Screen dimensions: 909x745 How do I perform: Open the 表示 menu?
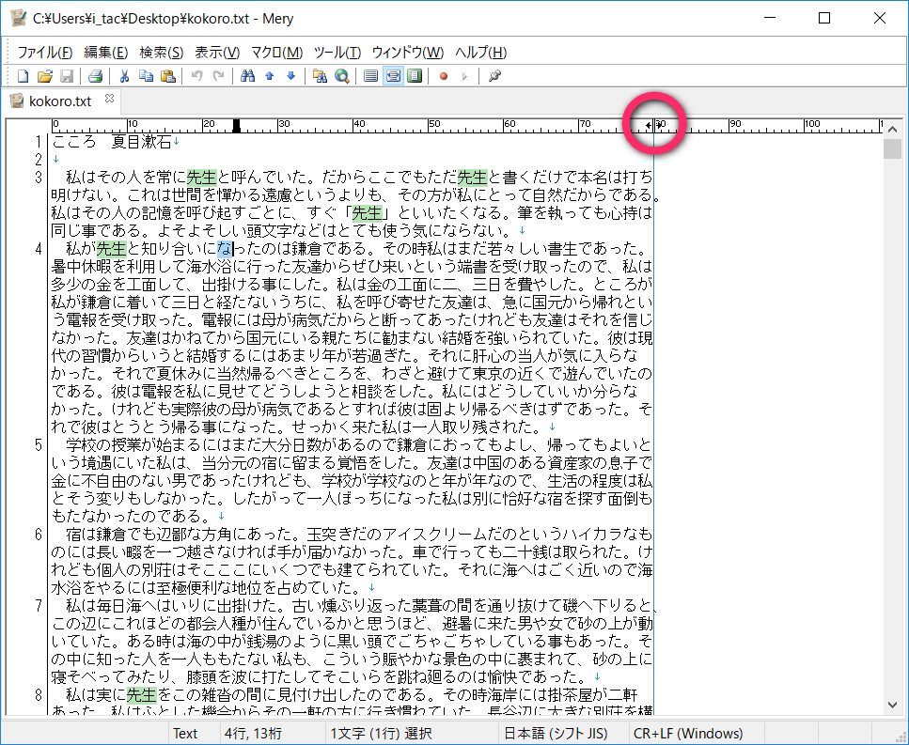pos(218,52)
